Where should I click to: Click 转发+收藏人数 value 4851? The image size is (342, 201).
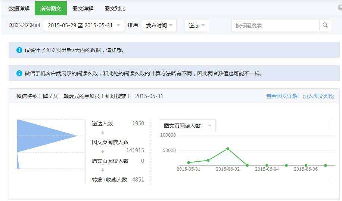[138, 180]
